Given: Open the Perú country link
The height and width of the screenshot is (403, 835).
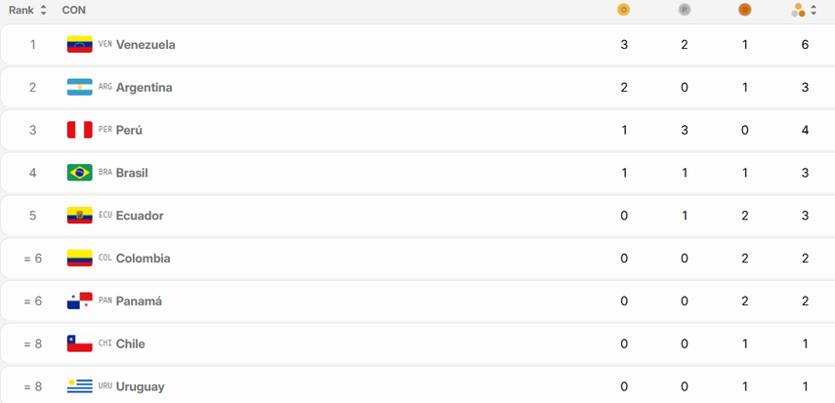Looking at the screenshot, I should pos(129,130).
